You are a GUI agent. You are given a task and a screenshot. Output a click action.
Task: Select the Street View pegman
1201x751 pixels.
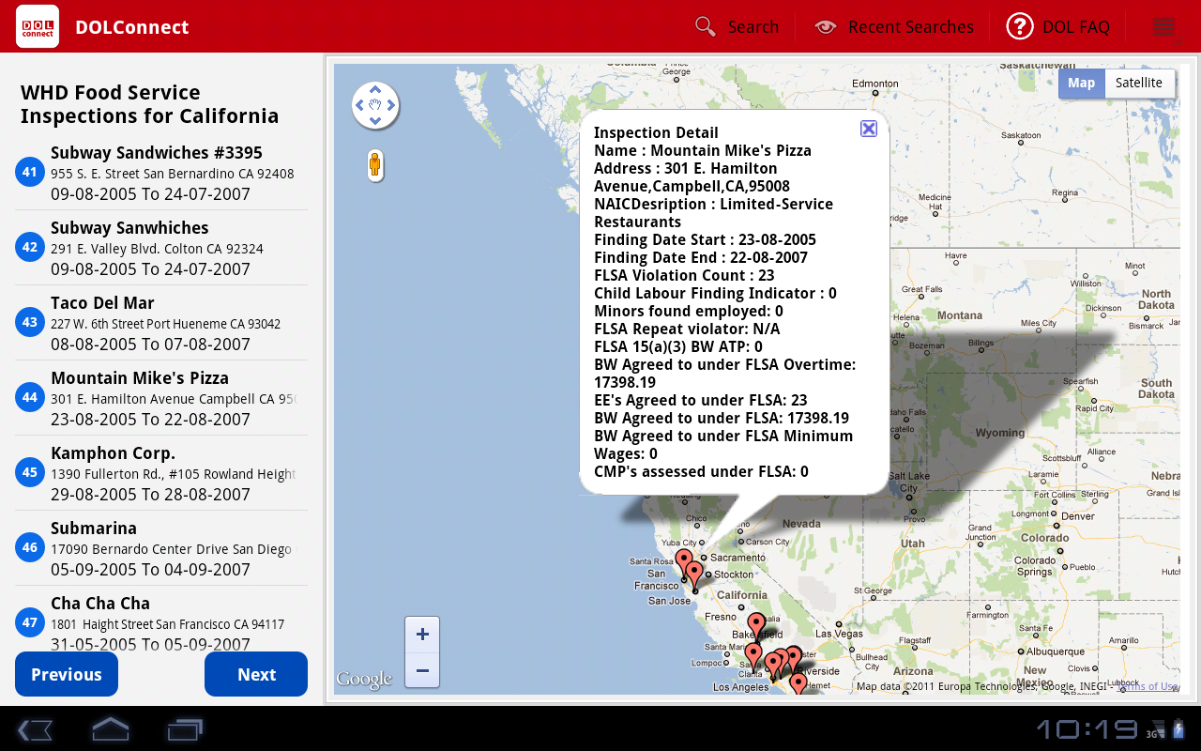coord(375,165)
